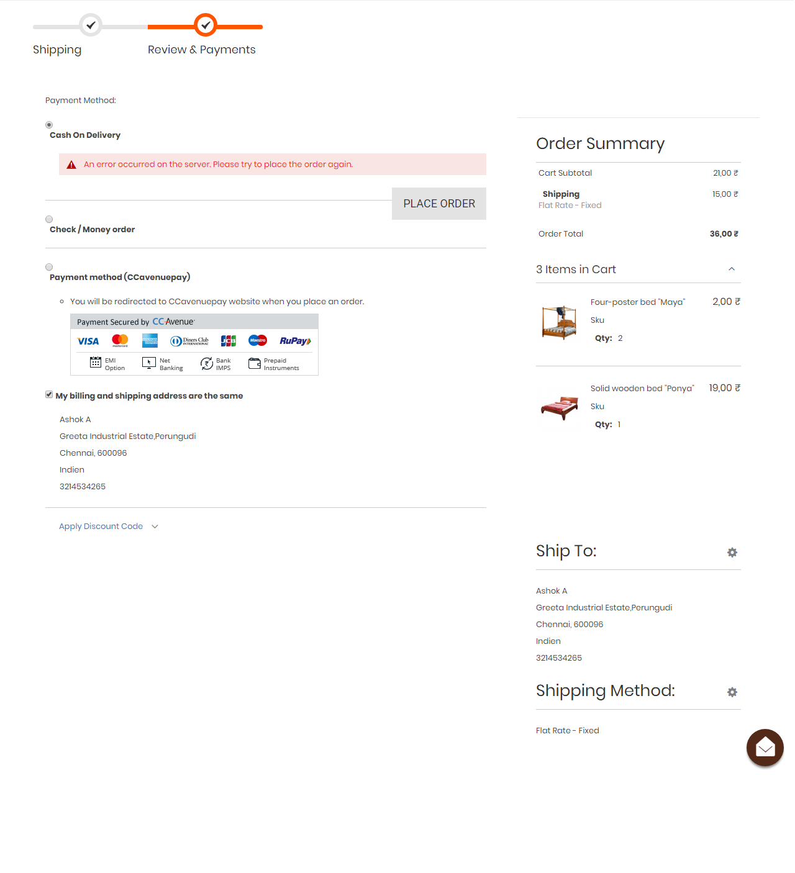Image resolution: width=795 pixels, height=873 pixels.
Task: Open the Ship To edit gear icon
Action: point(732,553)
